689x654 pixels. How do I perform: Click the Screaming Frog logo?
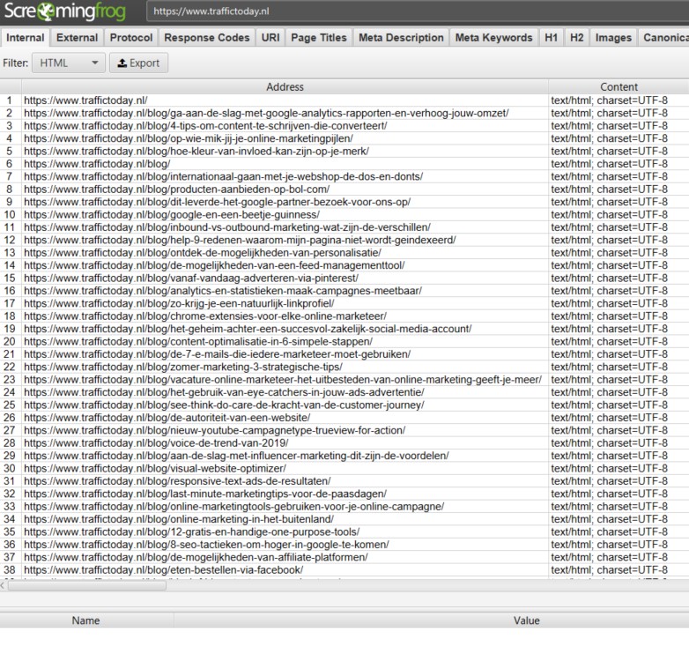(63, 12)
